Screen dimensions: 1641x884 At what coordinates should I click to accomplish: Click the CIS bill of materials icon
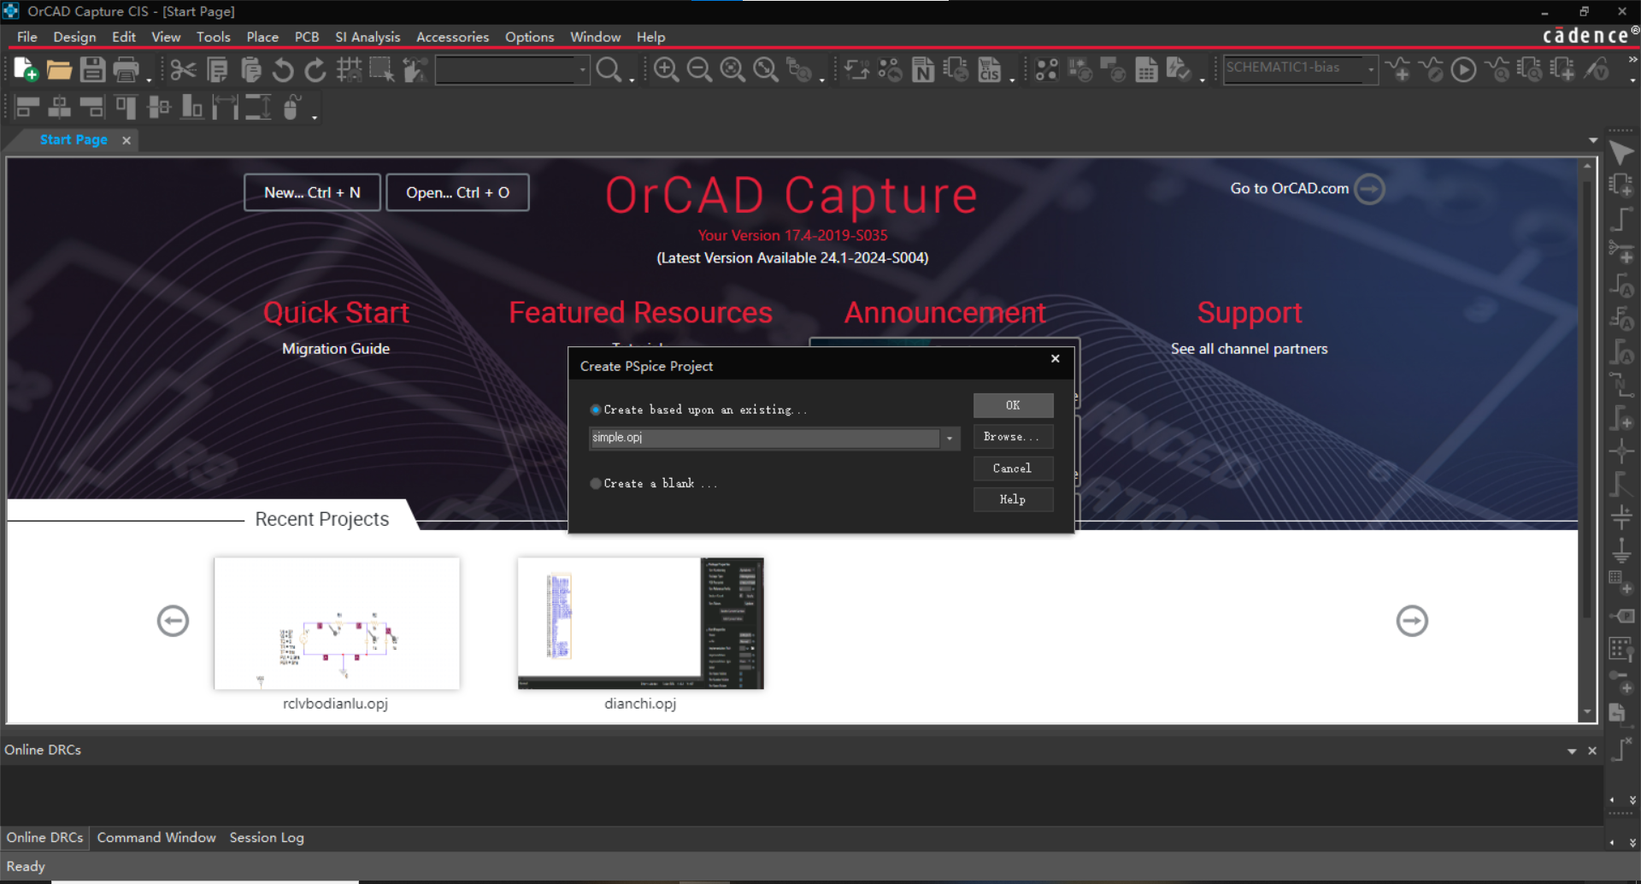point(990,69)
